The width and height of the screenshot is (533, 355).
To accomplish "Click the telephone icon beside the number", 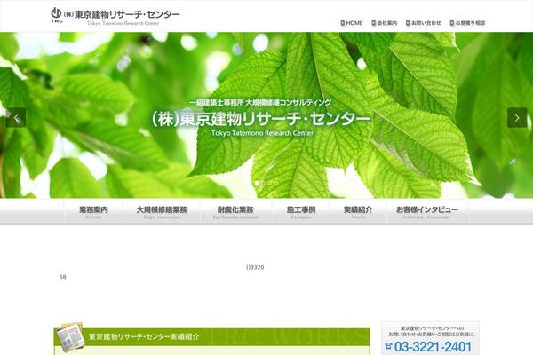I will coord(388,346).
